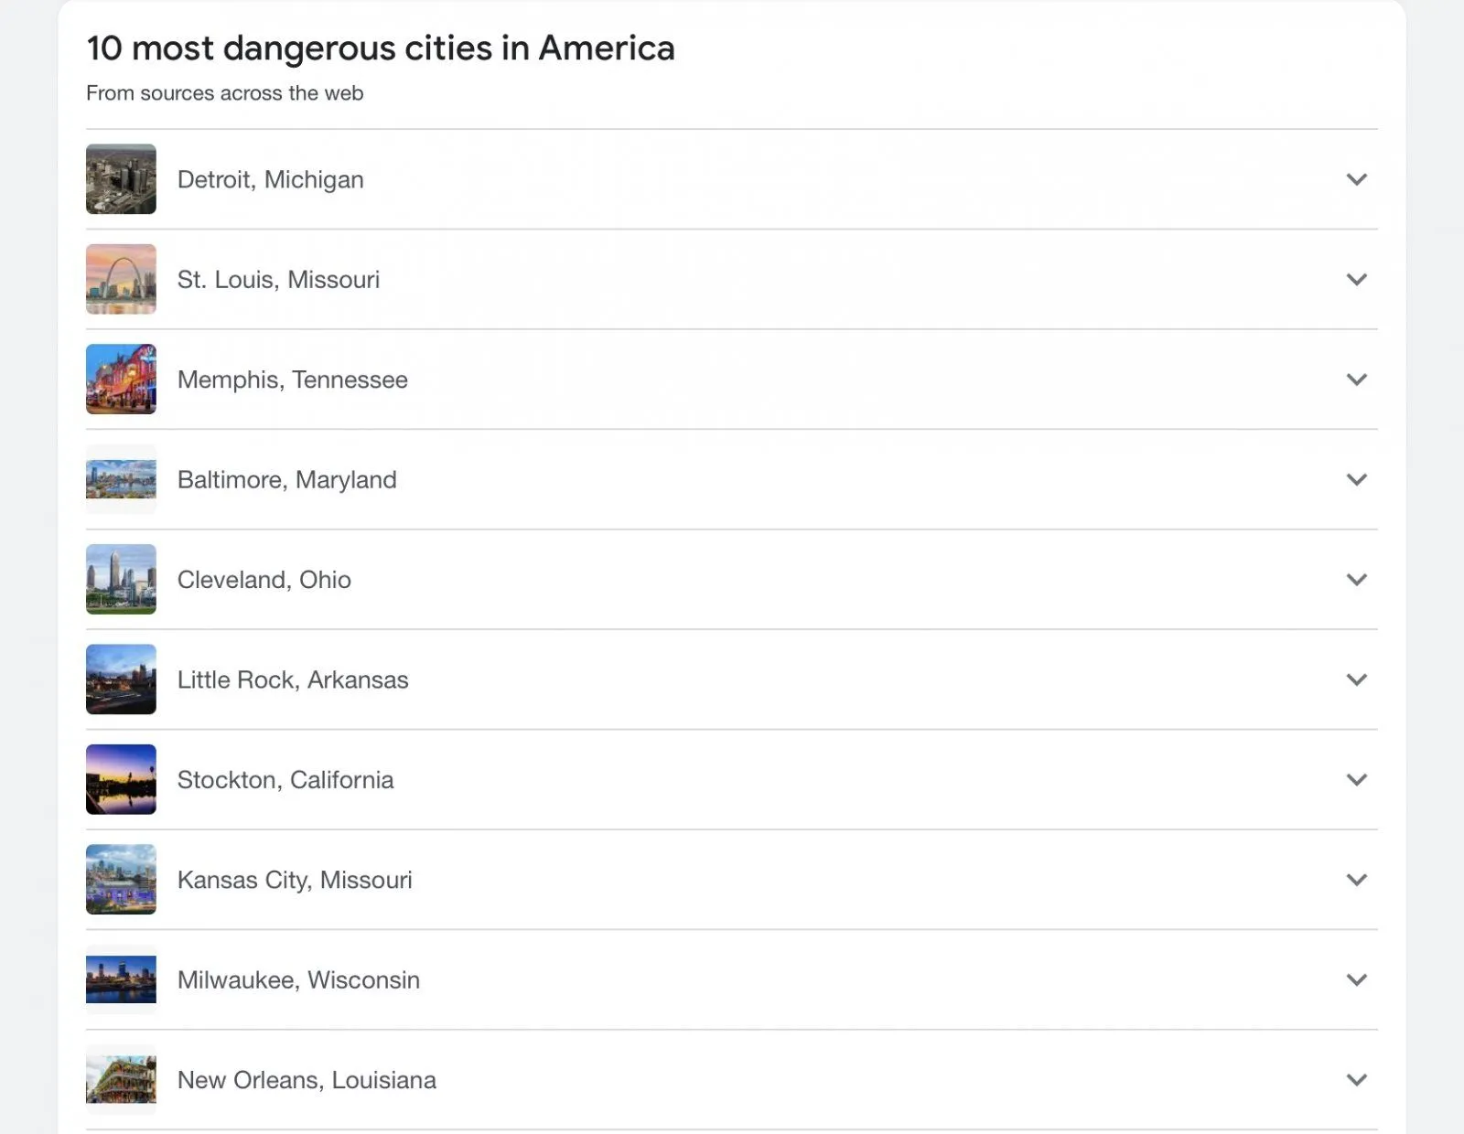Open the New Orleans, Louisiana entry
Image resolution: width=1464 pixels, height=1134 pixels.
coord(307,1080)
